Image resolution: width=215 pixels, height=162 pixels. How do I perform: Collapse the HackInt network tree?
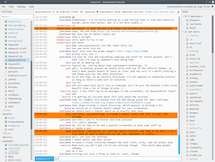click(x=1, y=114)
